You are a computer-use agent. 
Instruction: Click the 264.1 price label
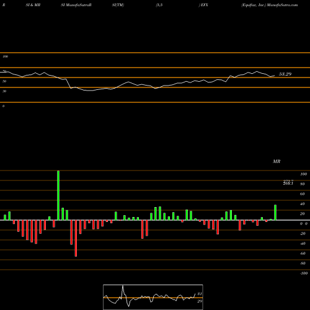point(288,184)
